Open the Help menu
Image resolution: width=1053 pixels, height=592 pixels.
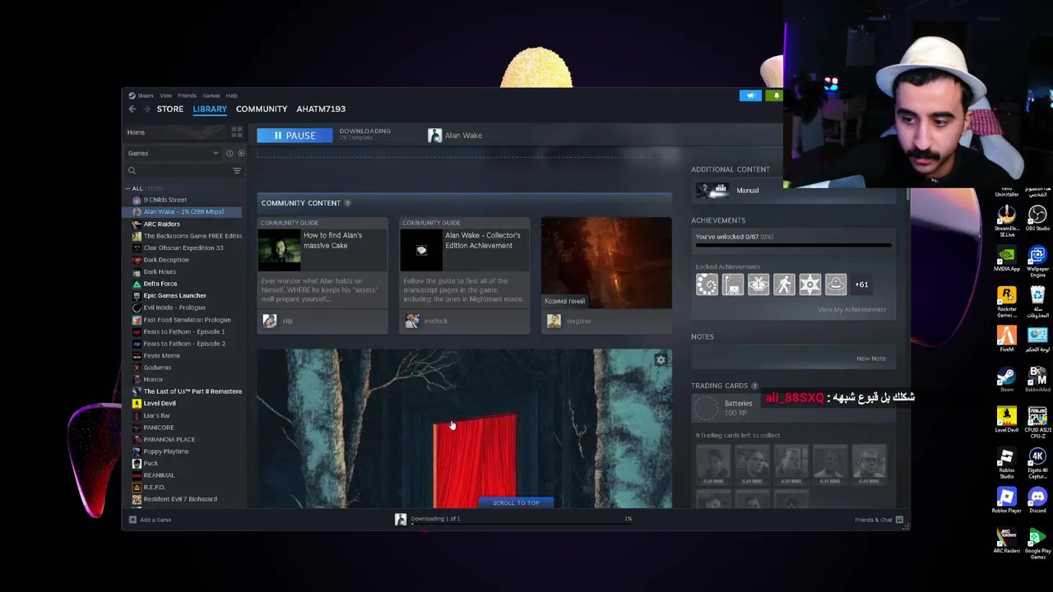(231, 95)
